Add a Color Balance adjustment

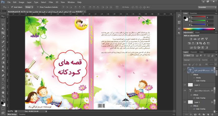click(x=193, y=44)
